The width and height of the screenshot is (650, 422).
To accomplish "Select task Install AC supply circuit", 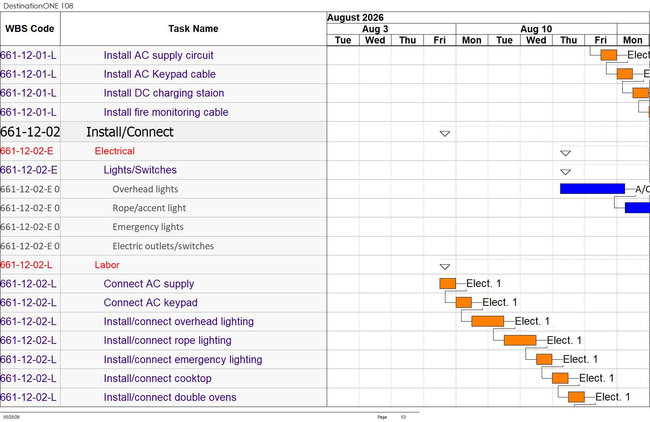I will 158,55.
